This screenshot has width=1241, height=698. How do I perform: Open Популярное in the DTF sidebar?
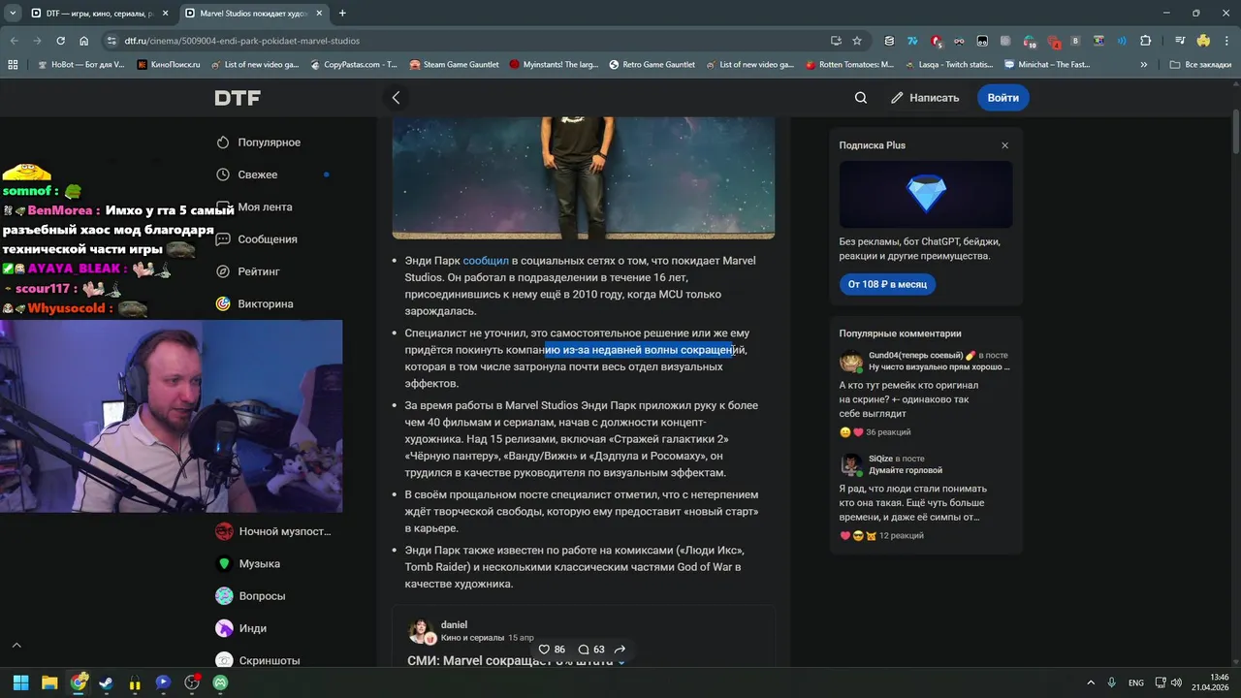click(270, 143)
